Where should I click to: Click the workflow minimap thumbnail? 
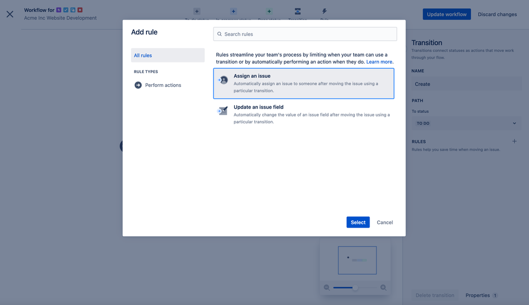(x=357, y=260)
